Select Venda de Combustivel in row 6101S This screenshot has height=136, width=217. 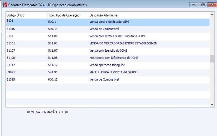pos(104,79)
